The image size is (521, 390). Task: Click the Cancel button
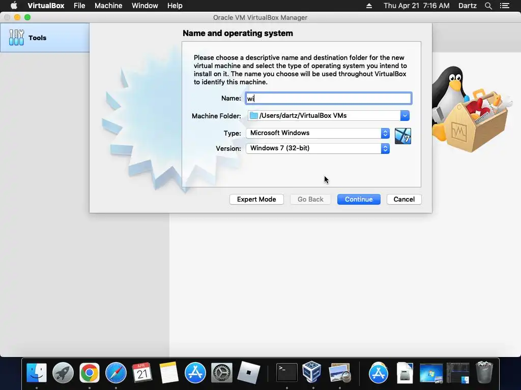[404, 199]
